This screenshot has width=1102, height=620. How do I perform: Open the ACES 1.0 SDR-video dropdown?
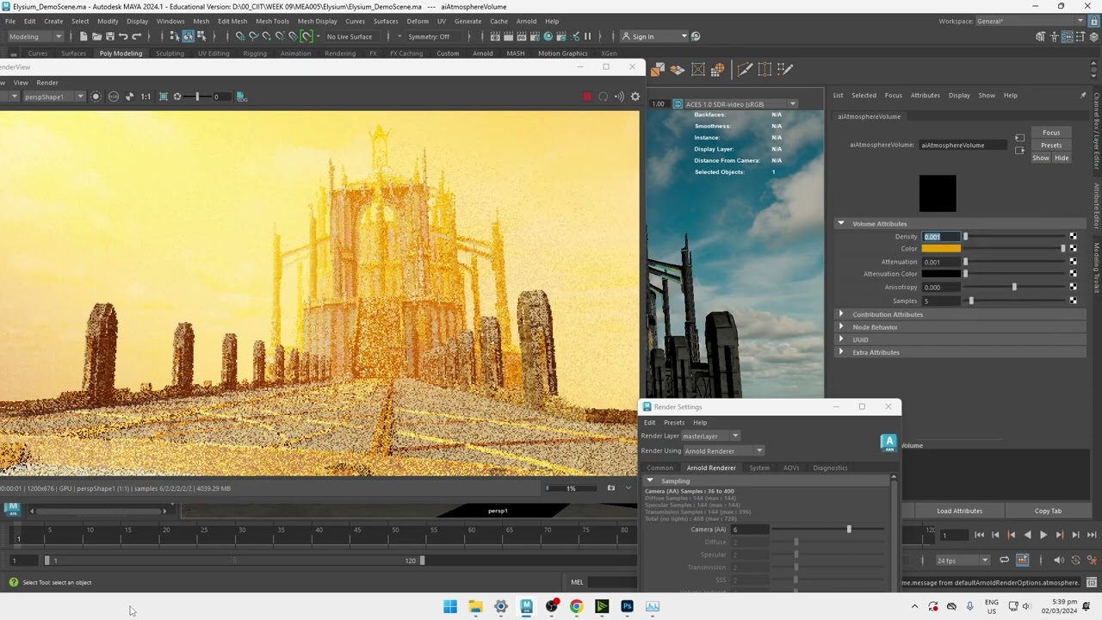pyautogui.click(x=741, y=103)
